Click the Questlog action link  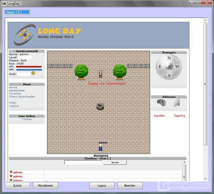tap(179, 116)
